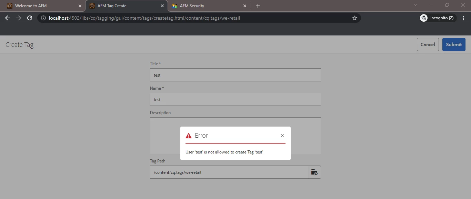
Task: Restore down the browser window
Action: point(447,5)
